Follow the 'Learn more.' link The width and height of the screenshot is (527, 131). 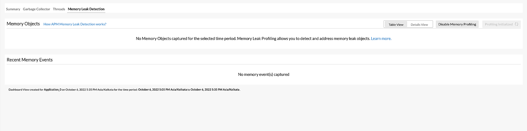[381, 39]
